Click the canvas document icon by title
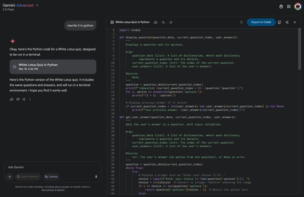The width and height of the screenshot is (304, 197). click(112, 22)
